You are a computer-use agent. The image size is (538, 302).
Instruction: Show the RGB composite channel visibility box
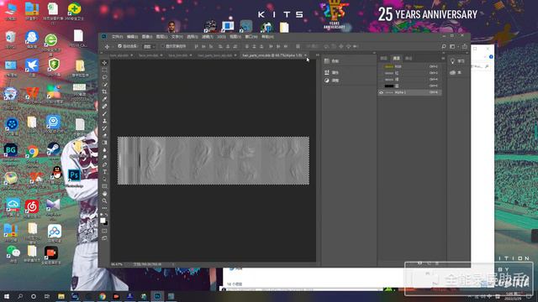(x=381, y=66)
